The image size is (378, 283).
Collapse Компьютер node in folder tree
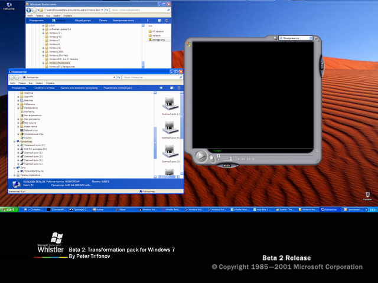14,141
